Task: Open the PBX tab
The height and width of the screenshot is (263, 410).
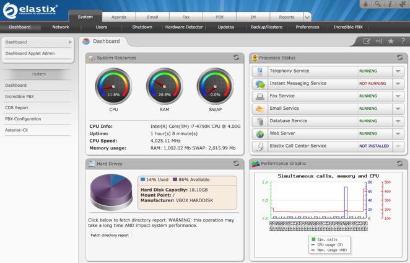Action: (x=219, y=17)
